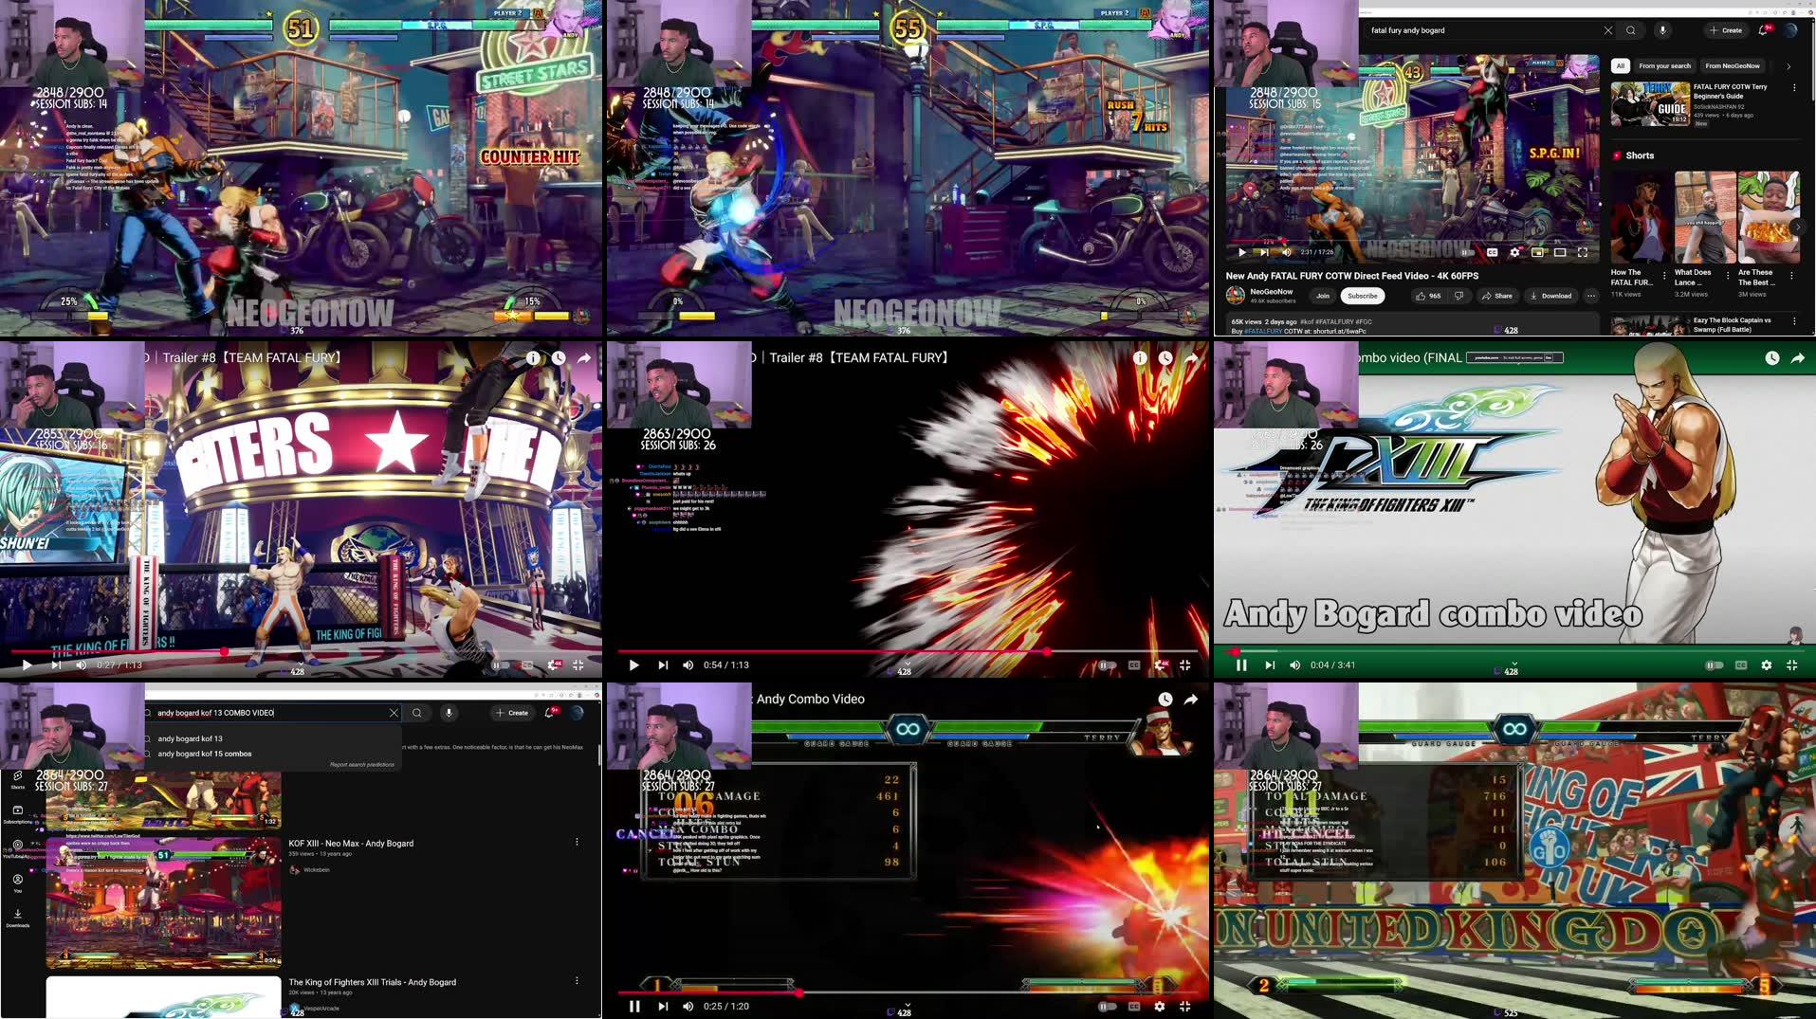Subscribe to NeoGeoNow
The width and height of the screenshot is (1816, 1019).
tap(1362, 296)
